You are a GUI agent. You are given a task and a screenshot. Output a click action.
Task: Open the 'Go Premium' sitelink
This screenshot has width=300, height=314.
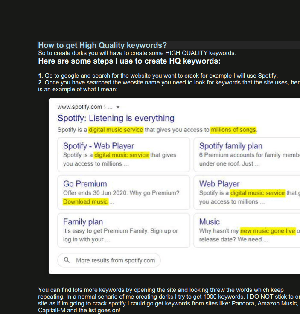click(85, 184)
